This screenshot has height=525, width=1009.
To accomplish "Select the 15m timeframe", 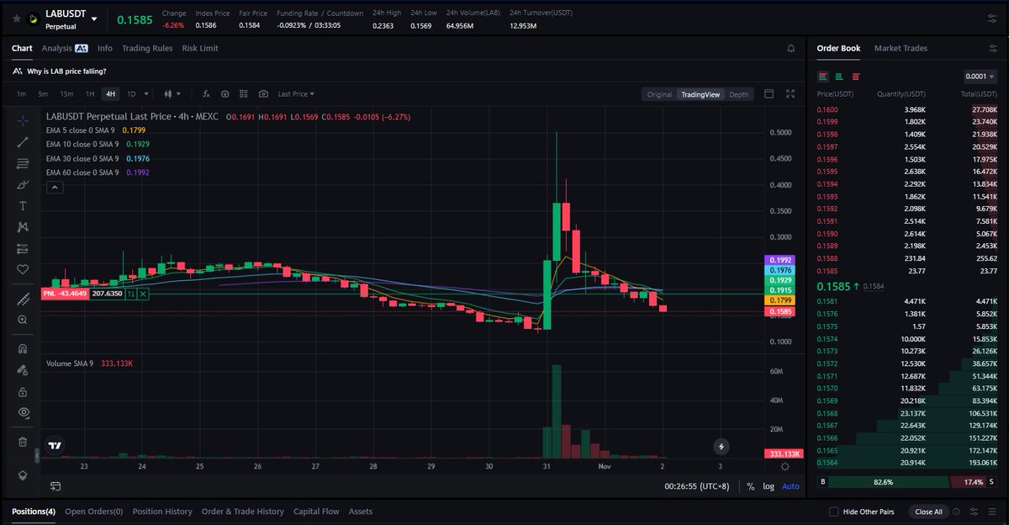I will 66,94.
